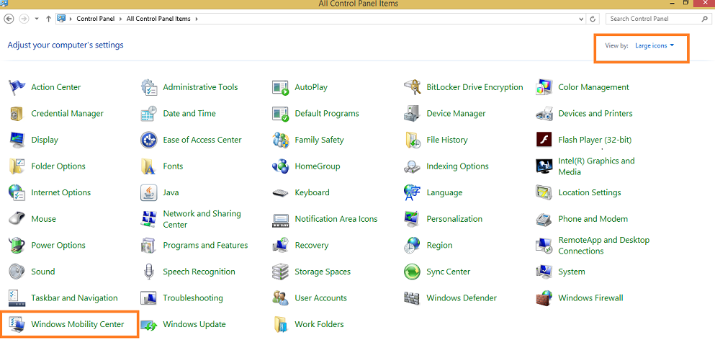Open Notification Area Icons
The width and height of the screenshot is (715, 340).
click(336, 219)
